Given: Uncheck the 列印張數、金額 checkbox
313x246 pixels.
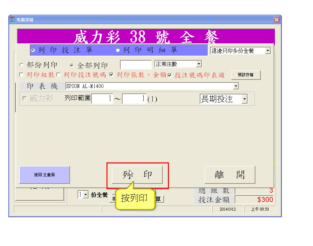Looking at the screenshot, I should tap(112, 75).
